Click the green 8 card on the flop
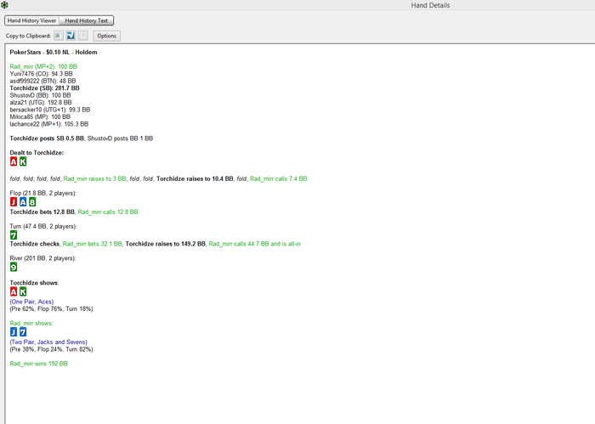595x424 pixels. (32, 202)
